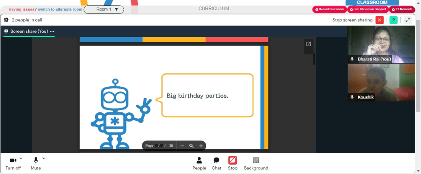Click the PDF viewer scrollbar thumb
The image size is (421, 174).
(x=314, y=59)
